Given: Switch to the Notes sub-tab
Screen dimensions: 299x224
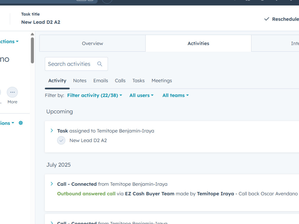Looking at the screenshot, I should click(x=80, y=81).
